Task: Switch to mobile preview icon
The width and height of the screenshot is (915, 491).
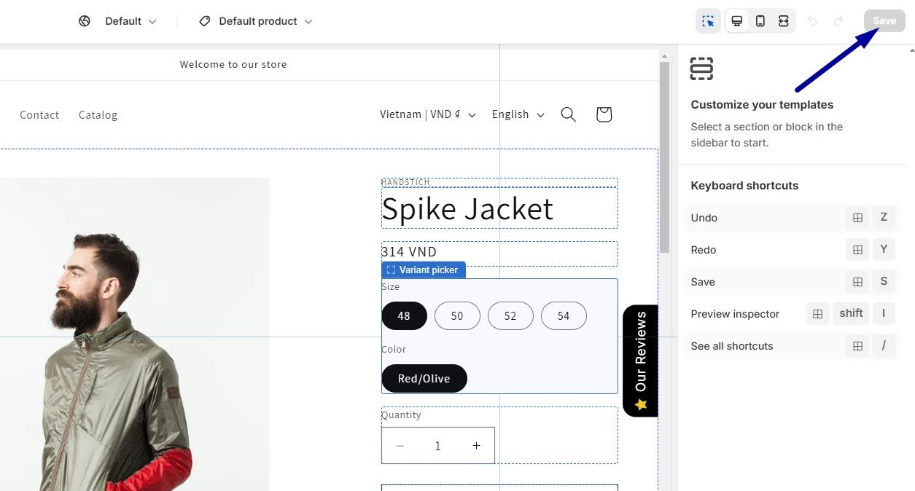Action: (760, 21)
